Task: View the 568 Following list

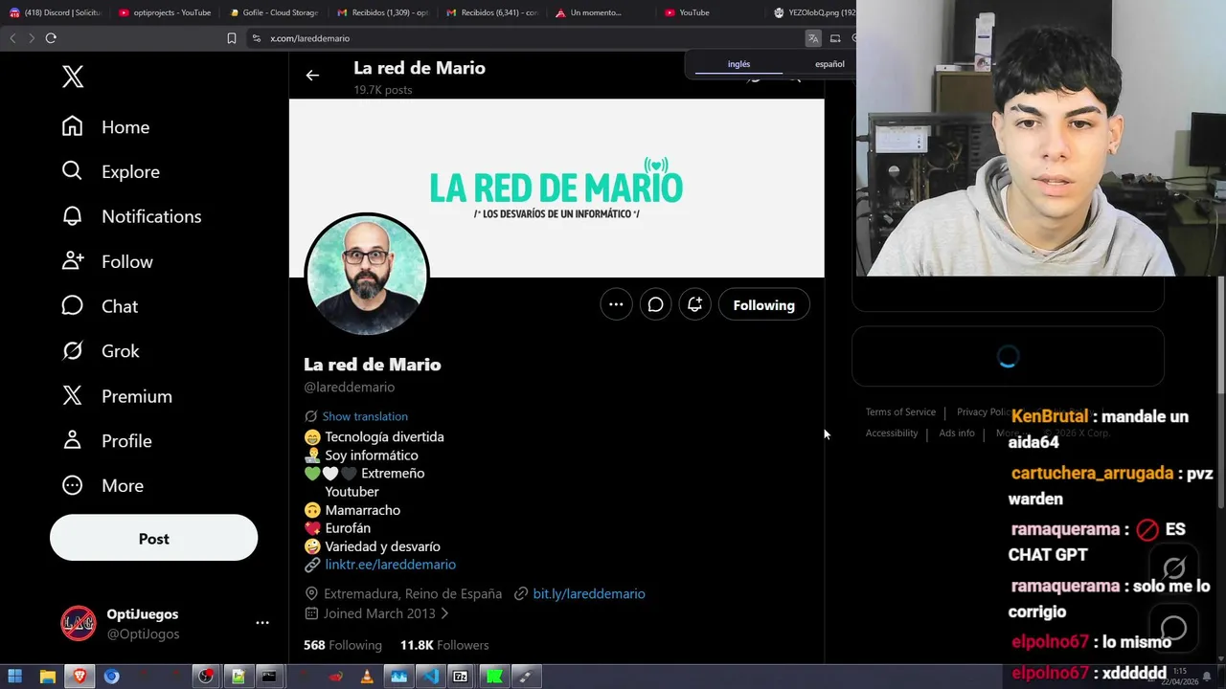Action: (342, 645)
